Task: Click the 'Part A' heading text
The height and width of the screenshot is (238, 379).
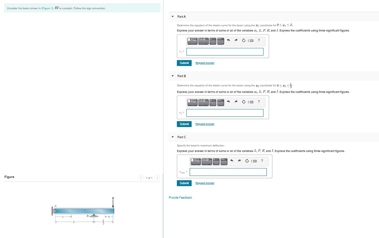Action: (181, 17)
